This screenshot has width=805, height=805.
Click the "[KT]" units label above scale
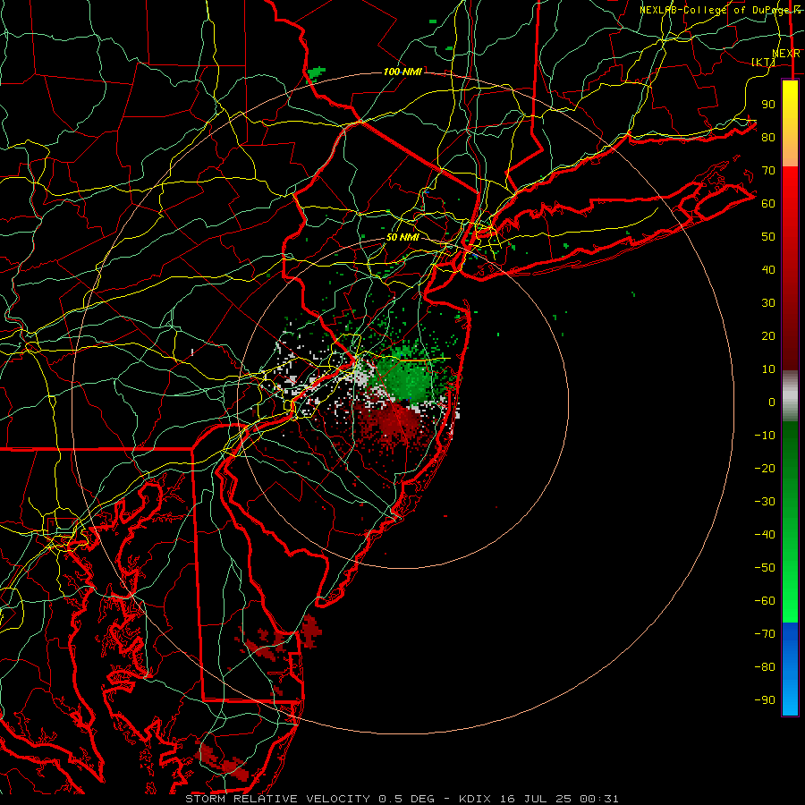pyautogui.click(x=764, y=62)
